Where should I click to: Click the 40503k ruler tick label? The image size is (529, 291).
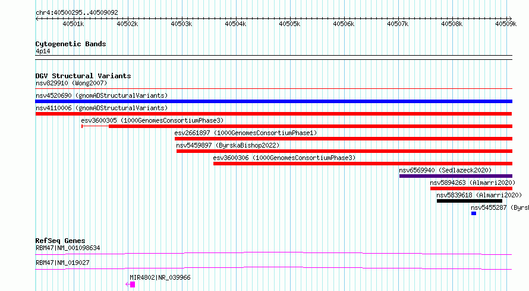[181, 24]
